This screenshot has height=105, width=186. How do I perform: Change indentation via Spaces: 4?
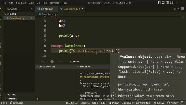click(x=85, y=103)
